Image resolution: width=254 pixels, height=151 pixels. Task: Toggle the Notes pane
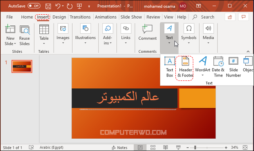(x=120, y=147)
